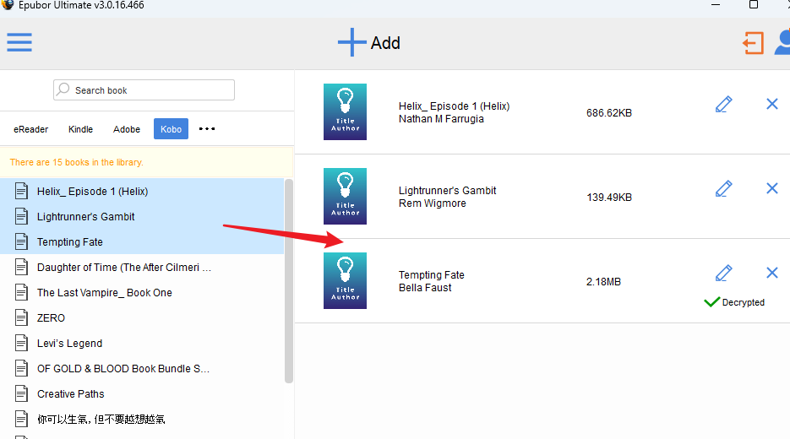Select OF GOLD & BLOOD Book Bundle
790x439 pixels.
[x=142, y=369]
